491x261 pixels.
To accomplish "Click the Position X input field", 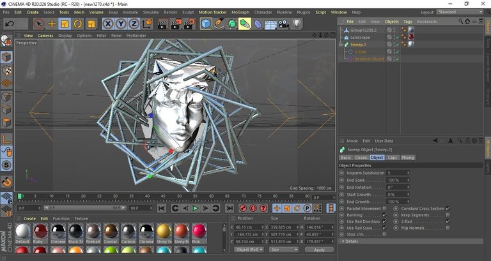I will pos(249,227).
